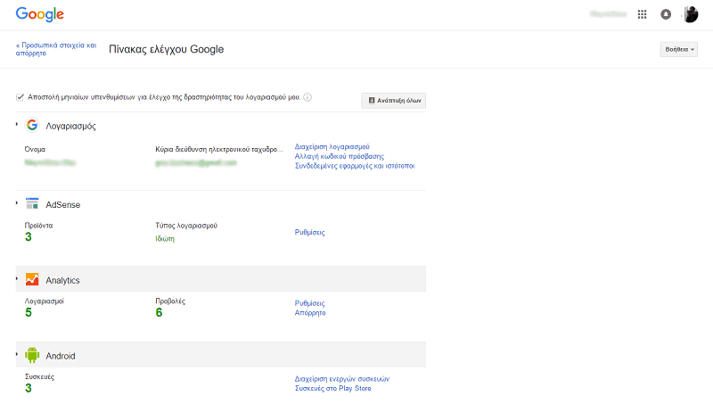Click the Analytics section title
713x404 pixels.
[x=62, y=280]
